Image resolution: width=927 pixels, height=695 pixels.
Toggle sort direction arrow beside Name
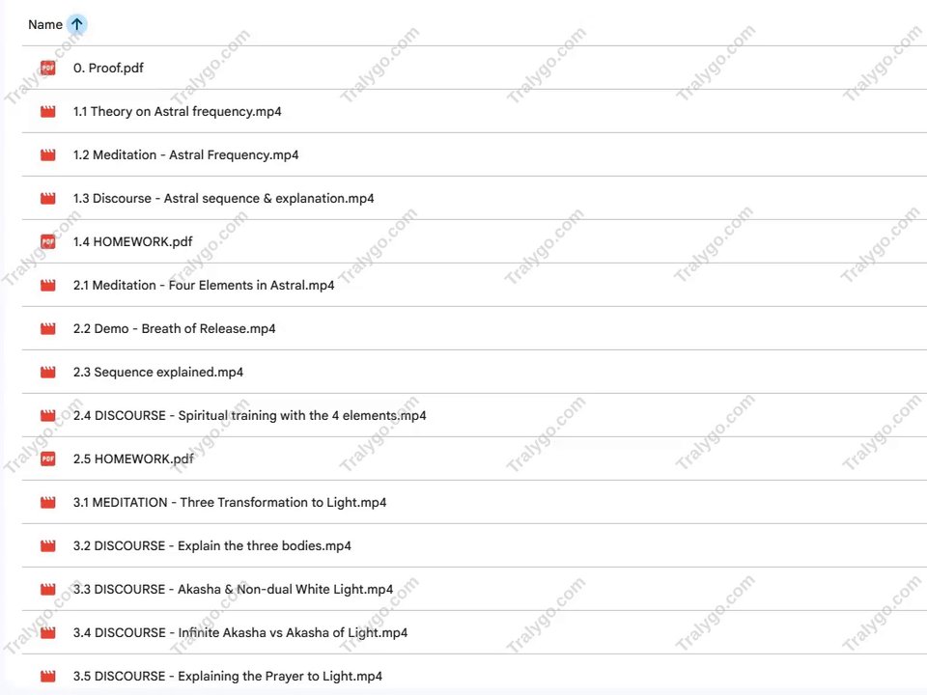coord(77,24)
